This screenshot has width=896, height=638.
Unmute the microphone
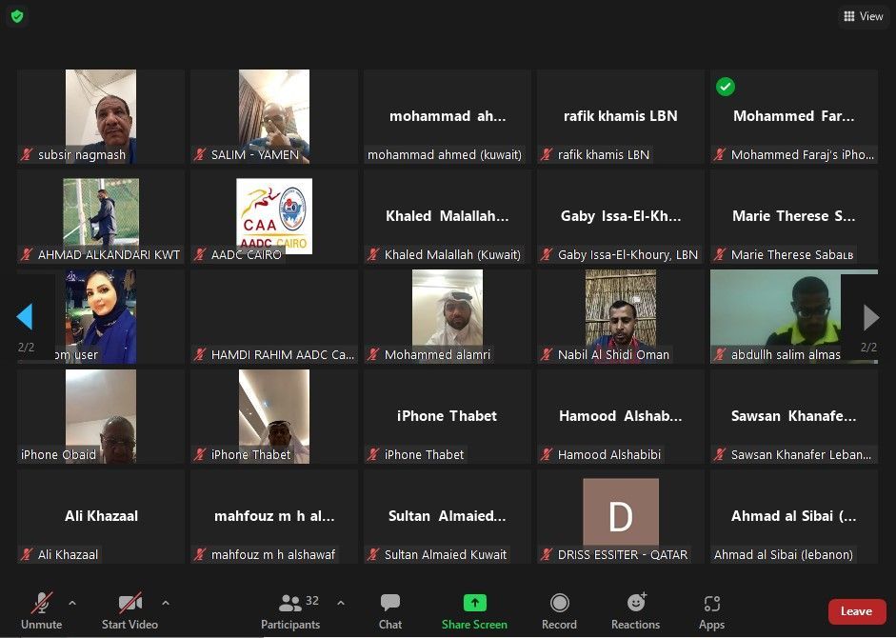coord(41,610)
